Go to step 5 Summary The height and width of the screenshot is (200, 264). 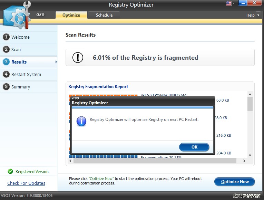pyautogui.click(x=29, y=87)
